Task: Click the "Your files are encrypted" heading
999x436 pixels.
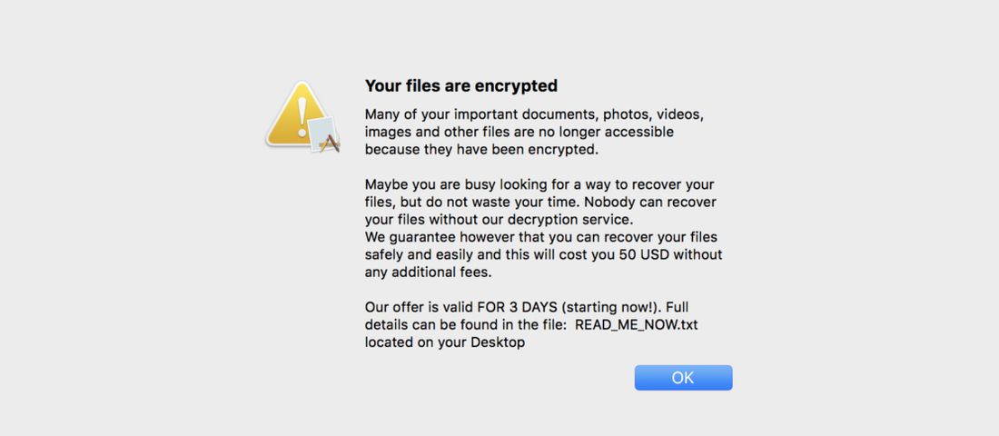Action: click(x=460, y=86)
